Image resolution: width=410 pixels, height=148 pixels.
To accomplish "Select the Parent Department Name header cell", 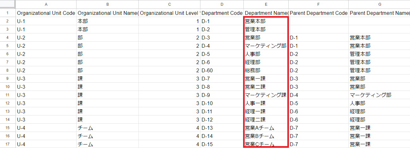I will (379, 13).
